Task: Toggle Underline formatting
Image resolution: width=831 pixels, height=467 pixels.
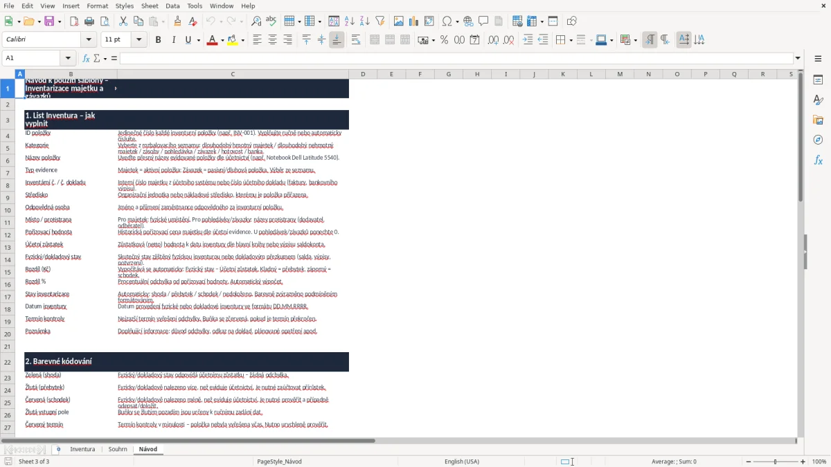Action: [x=188, y=40]
